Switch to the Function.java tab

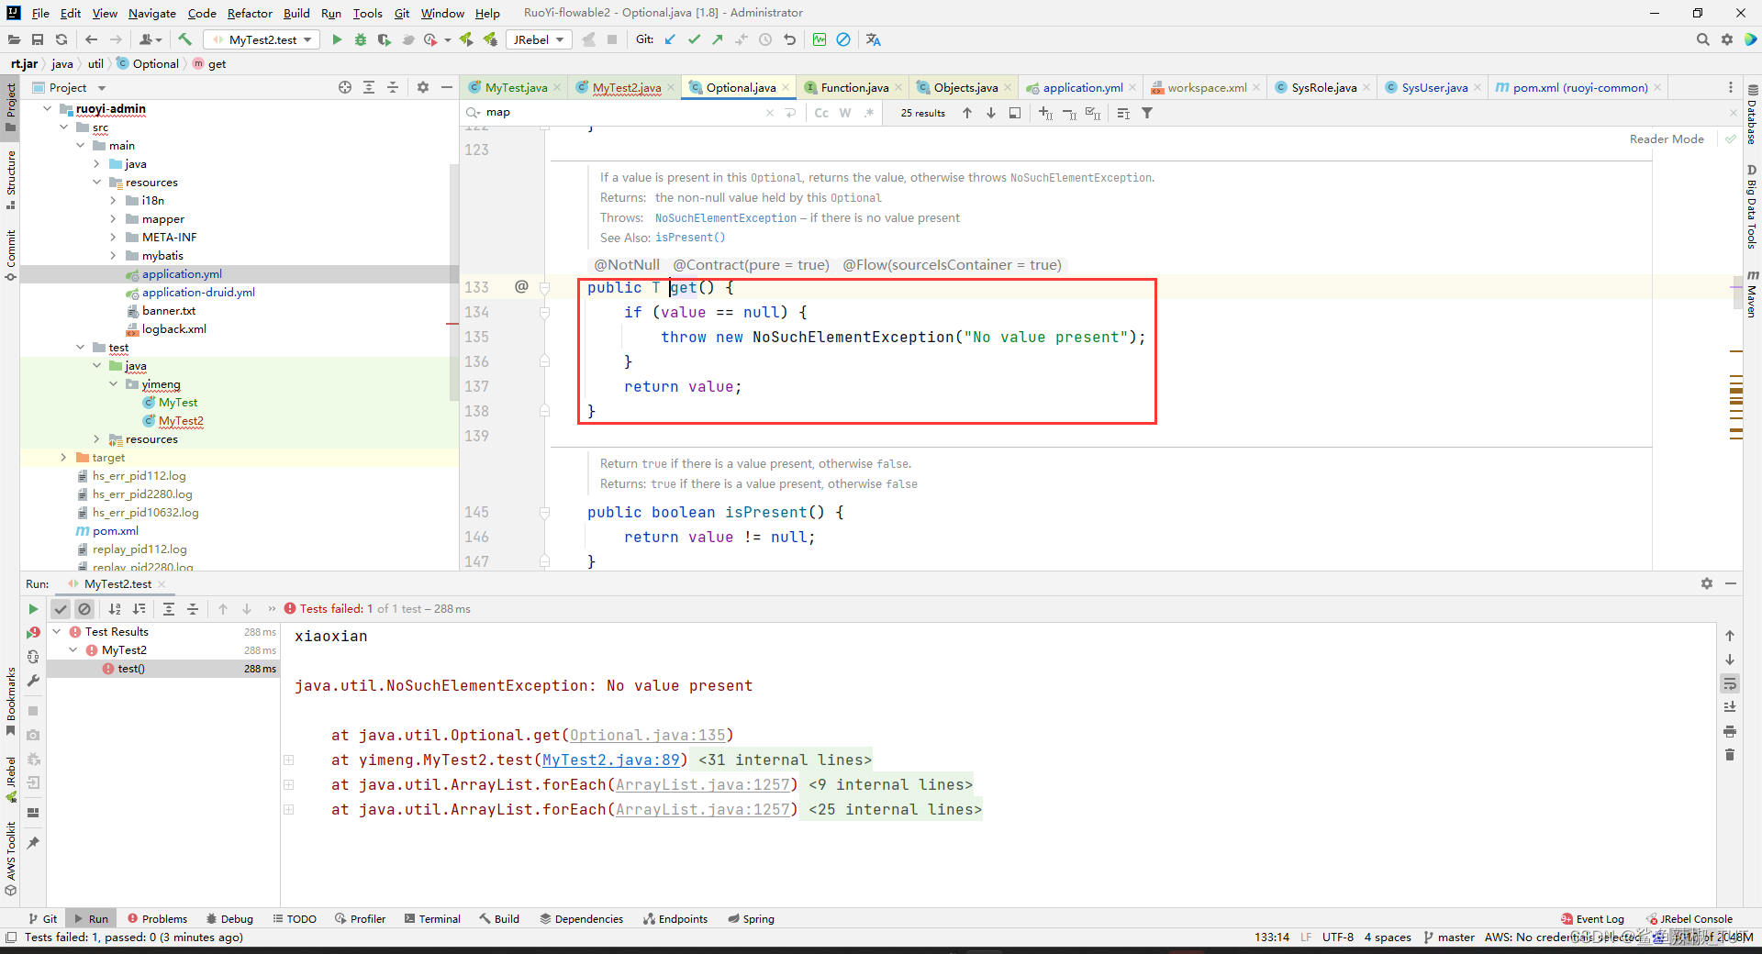[x=853, y=87]
